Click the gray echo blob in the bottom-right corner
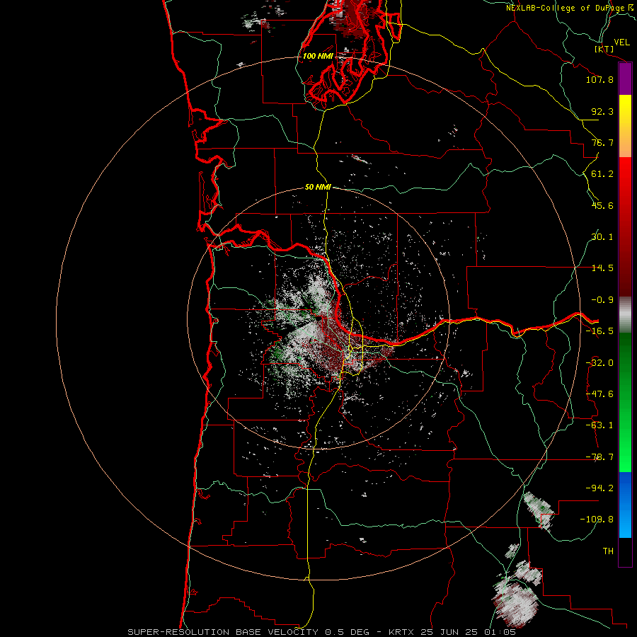 515,602
